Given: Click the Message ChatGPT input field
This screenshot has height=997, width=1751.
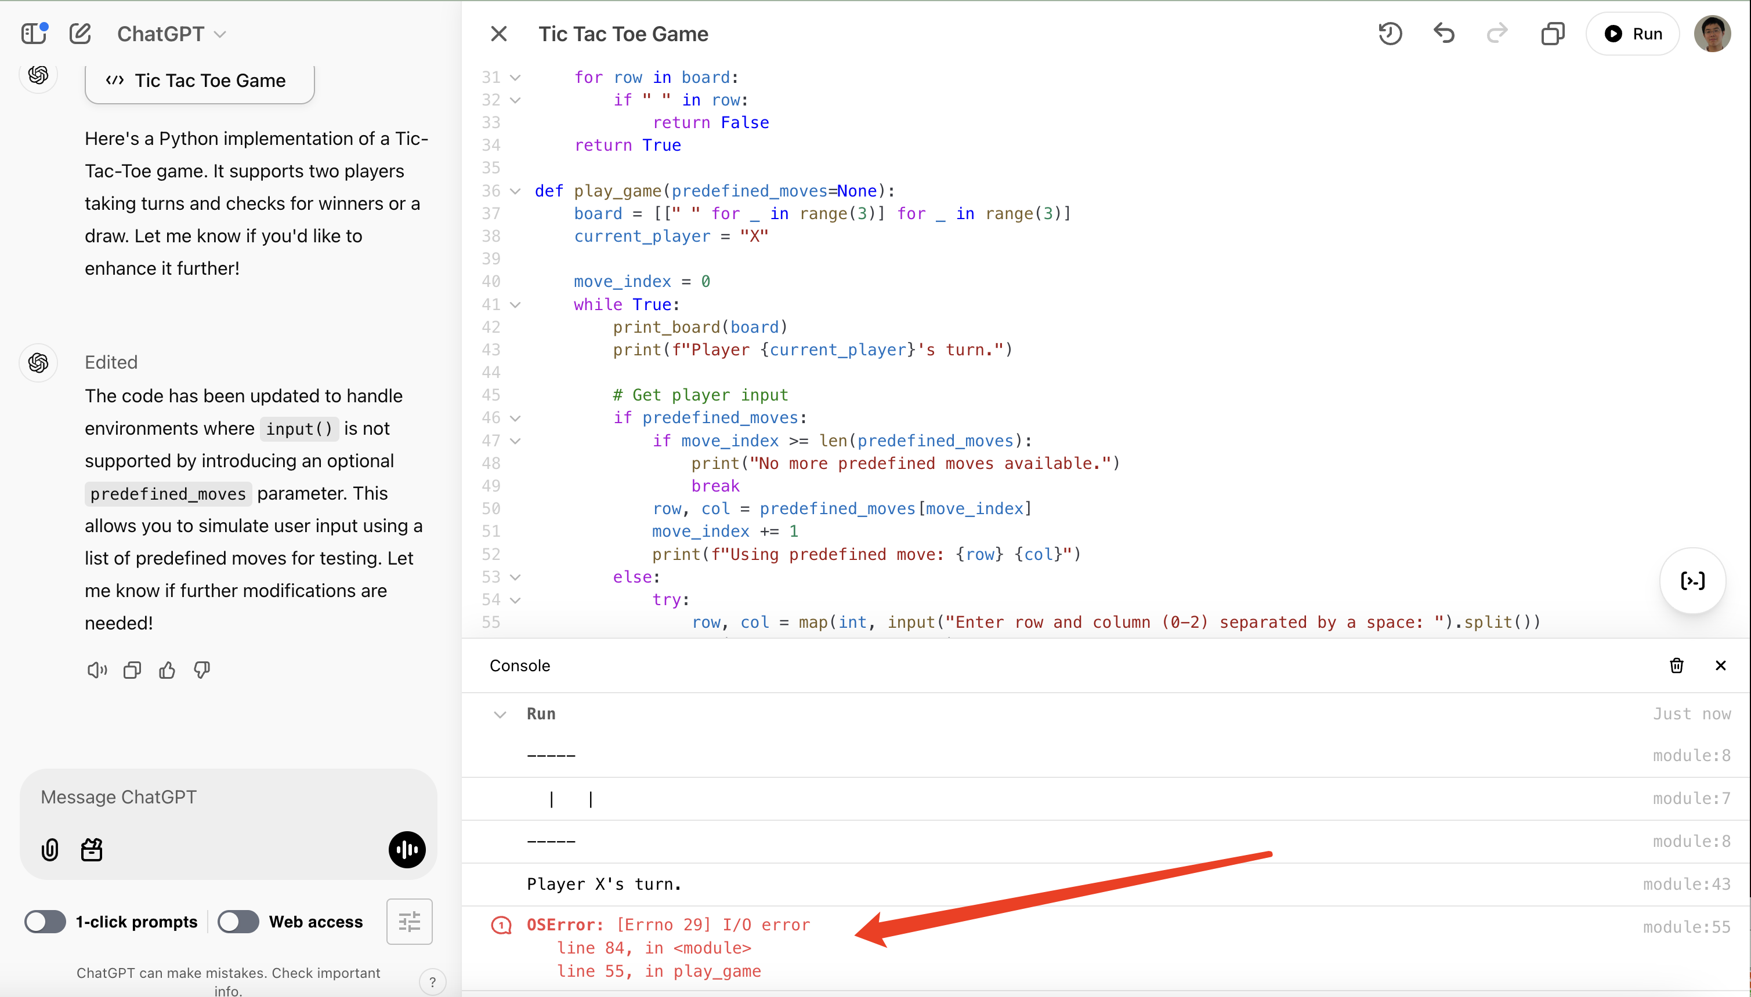Looking at the screenshot, I should point(228,797).
